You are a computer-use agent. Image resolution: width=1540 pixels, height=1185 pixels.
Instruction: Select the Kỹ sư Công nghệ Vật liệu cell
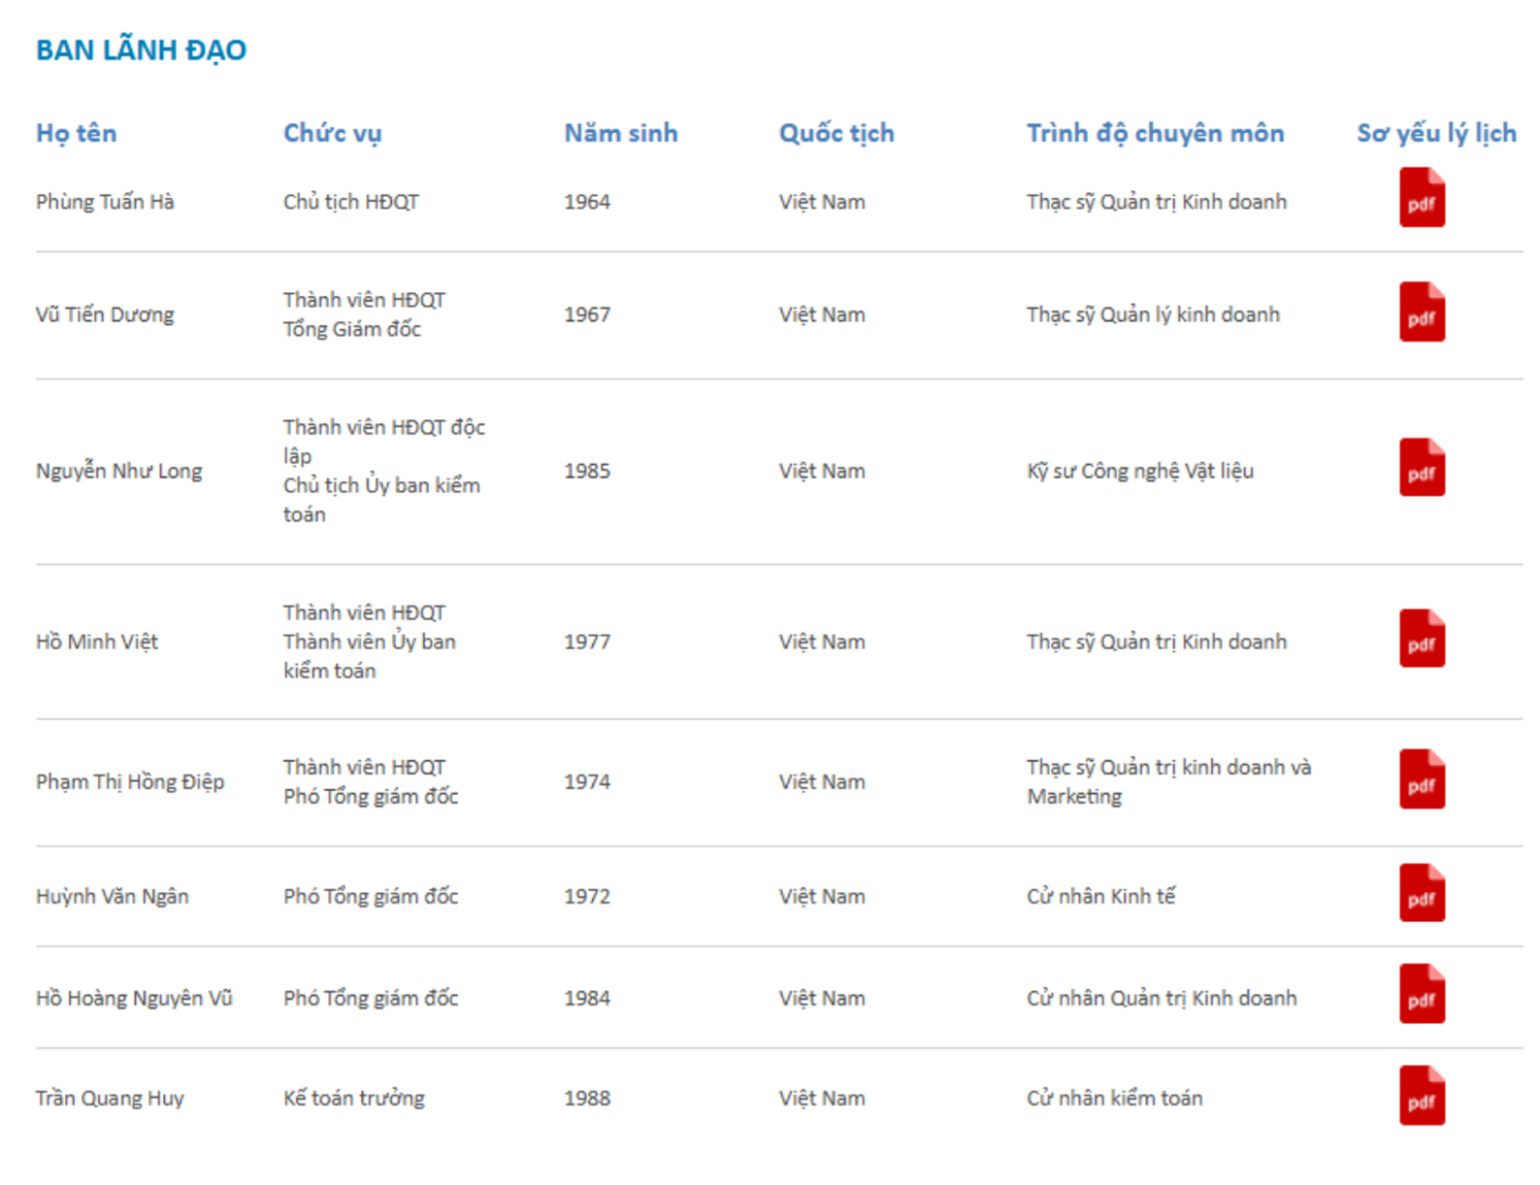(x=1140, y=472)
